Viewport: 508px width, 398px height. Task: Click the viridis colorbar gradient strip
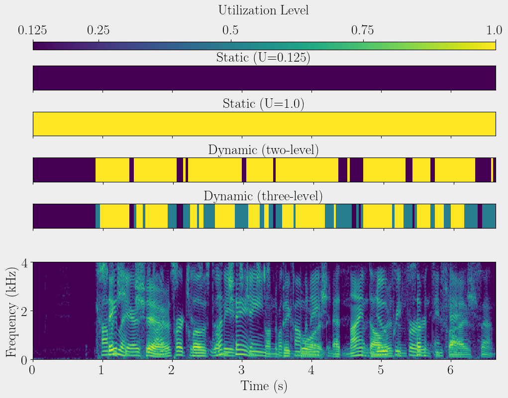[x=264, y=46]
